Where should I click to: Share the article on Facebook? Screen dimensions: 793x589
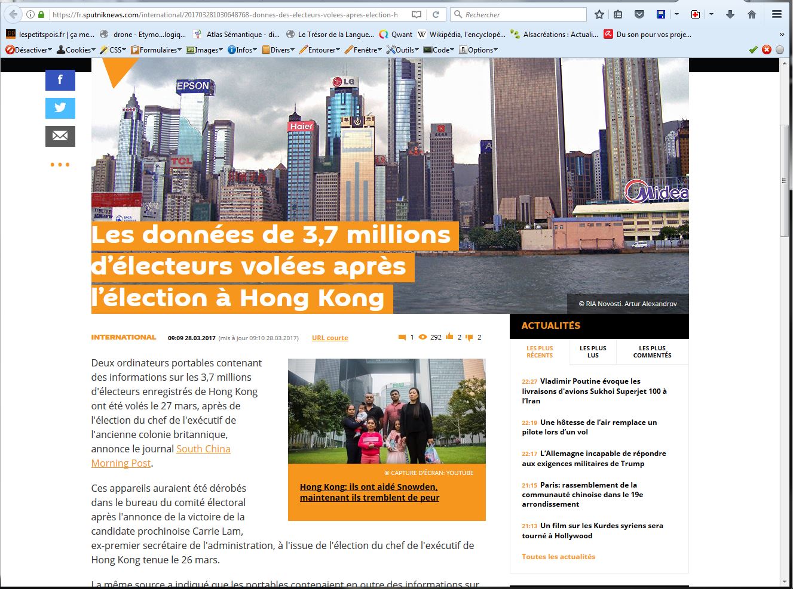click(60, 80)
